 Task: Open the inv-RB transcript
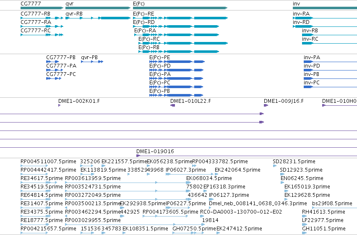coord(329,35)
